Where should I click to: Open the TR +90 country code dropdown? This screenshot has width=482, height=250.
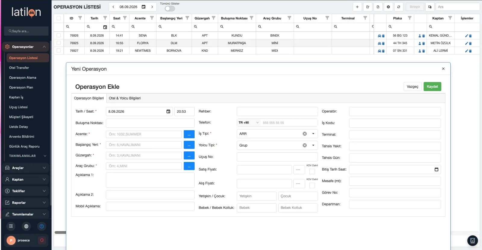coord(249,123)
